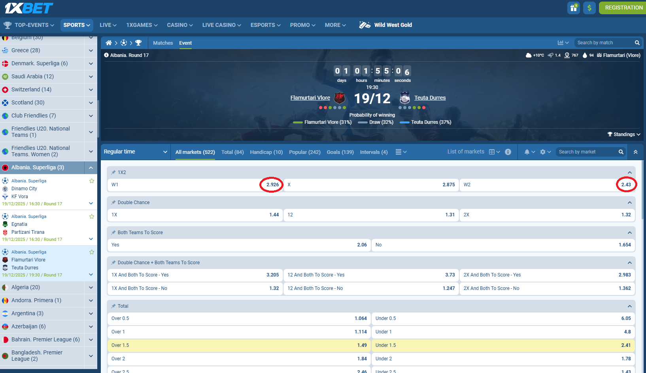Click the Flamurtari Vlore probability bar
646x373 pixels.
click(297, 122)
